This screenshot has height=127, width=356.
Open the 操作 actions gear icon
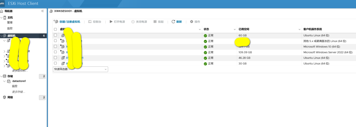point(192,22)
